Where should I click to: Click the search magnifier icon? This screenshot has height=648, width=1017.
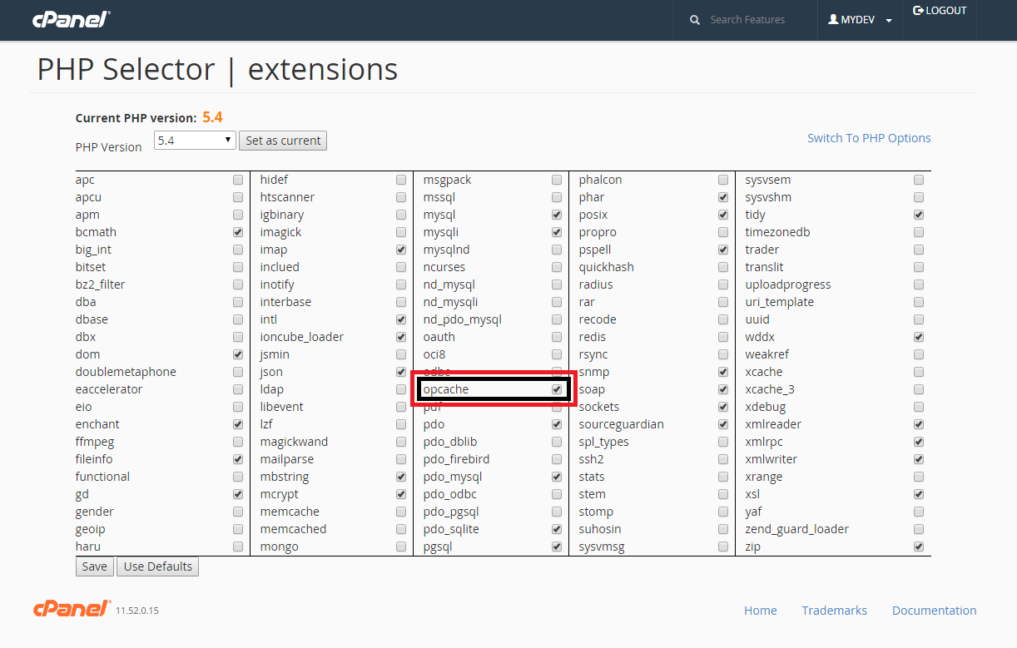click(695, 20)
